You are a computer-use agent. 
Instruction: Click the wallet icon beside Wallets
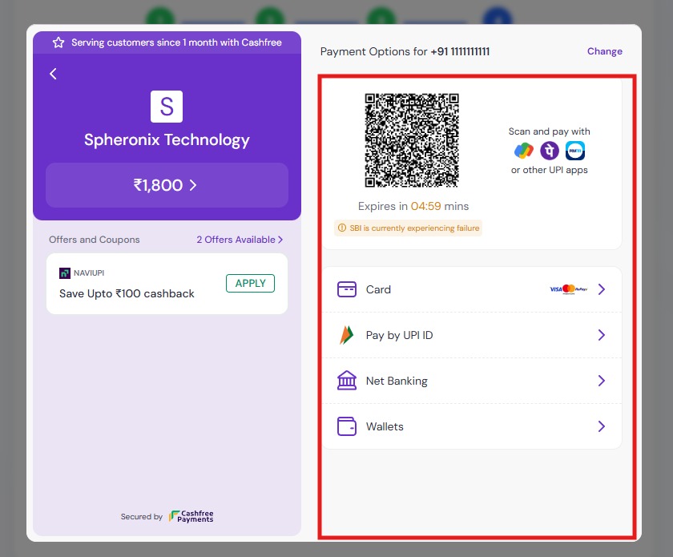(346, 426)
